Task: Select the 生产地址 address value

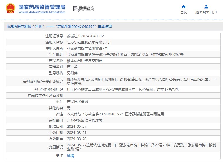Action: 125,55
